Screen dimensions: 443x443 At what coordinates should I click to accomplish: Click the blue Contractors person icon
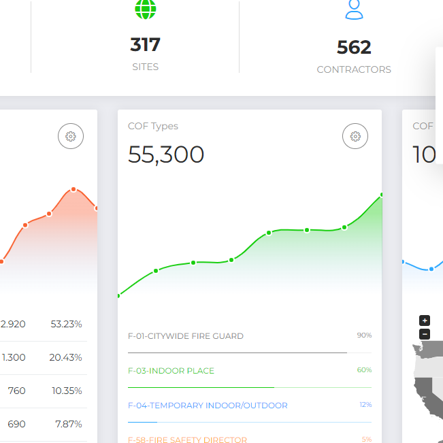[354, 10]
